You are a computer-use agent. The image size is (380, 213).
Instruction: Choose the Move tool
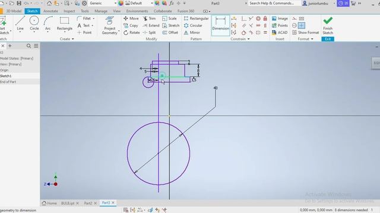click(131, 18)
